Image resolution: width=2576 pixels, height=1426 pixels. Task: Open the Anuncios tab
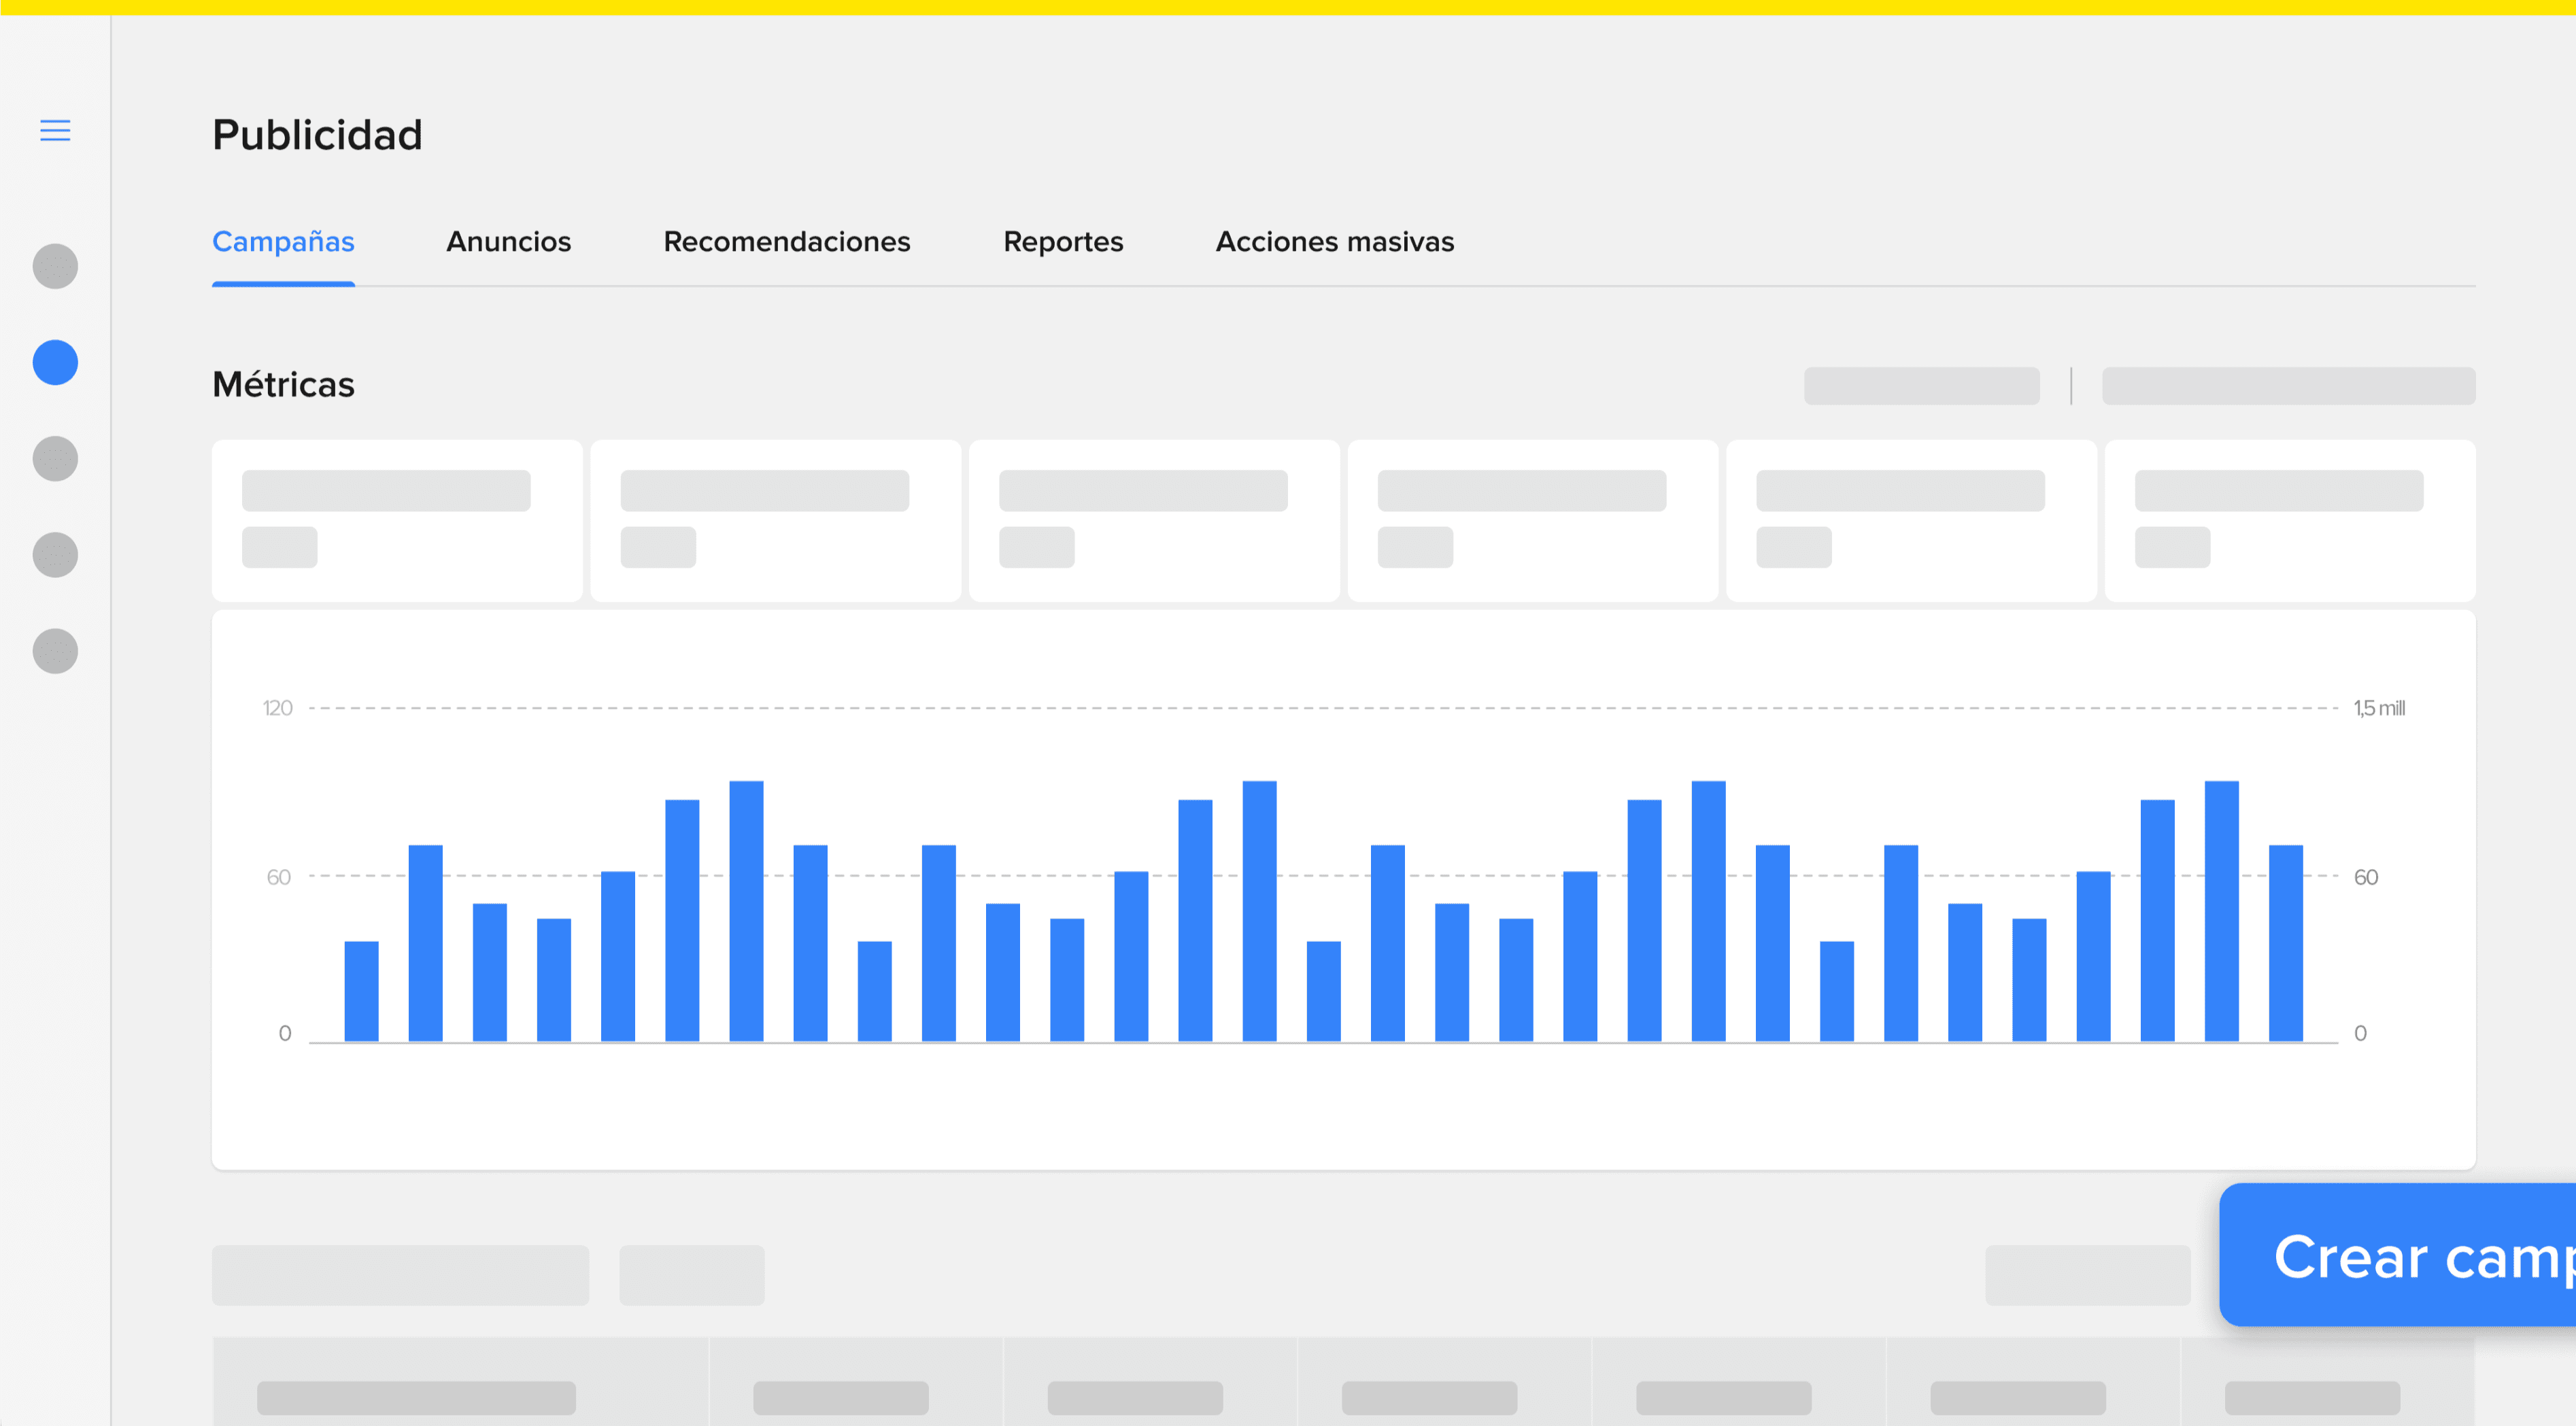[508, 242]
